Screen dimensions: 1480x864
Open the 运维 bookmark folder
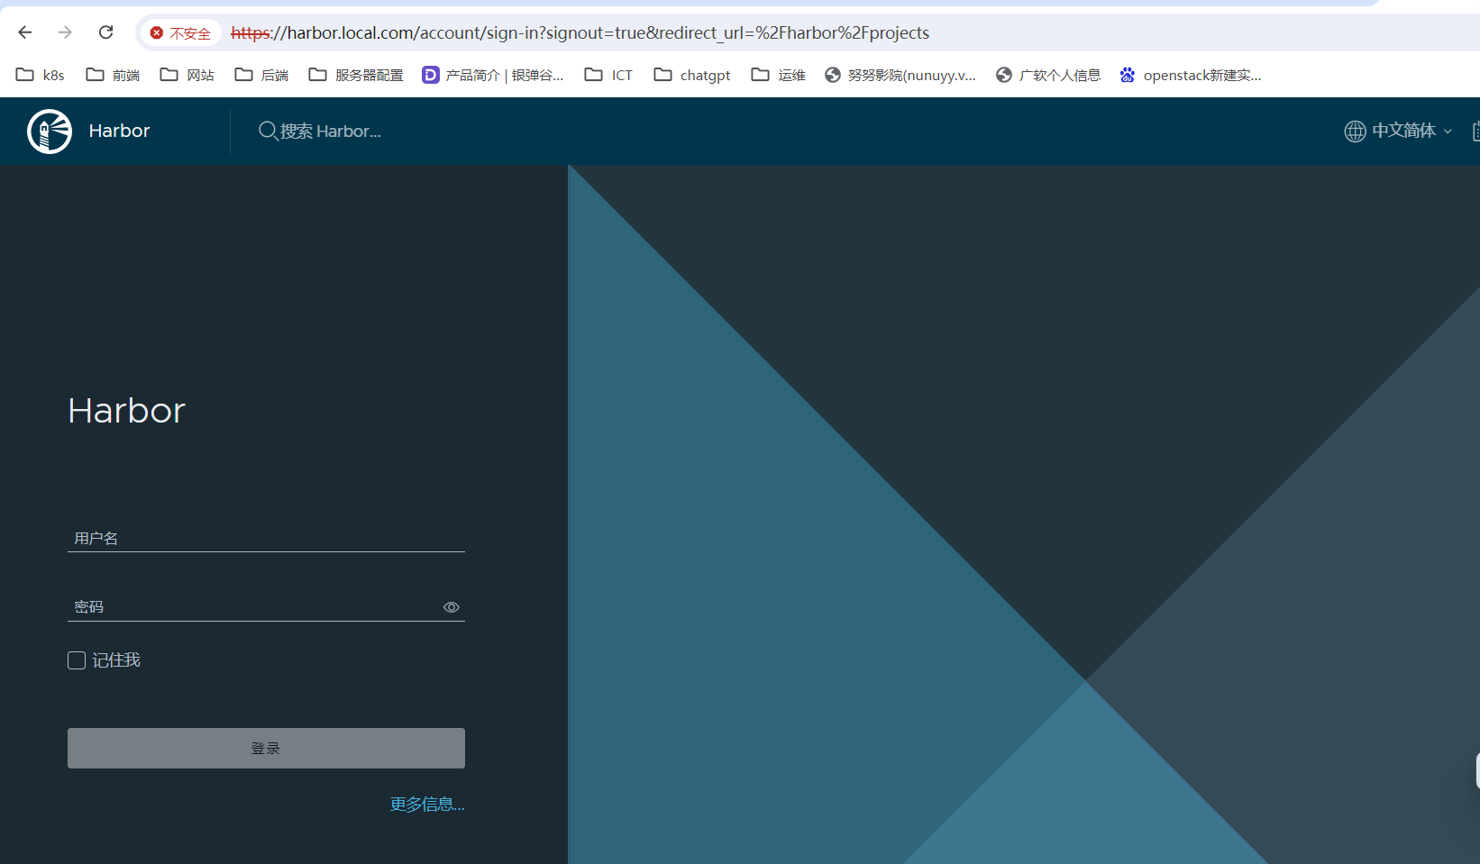(779, 75)
